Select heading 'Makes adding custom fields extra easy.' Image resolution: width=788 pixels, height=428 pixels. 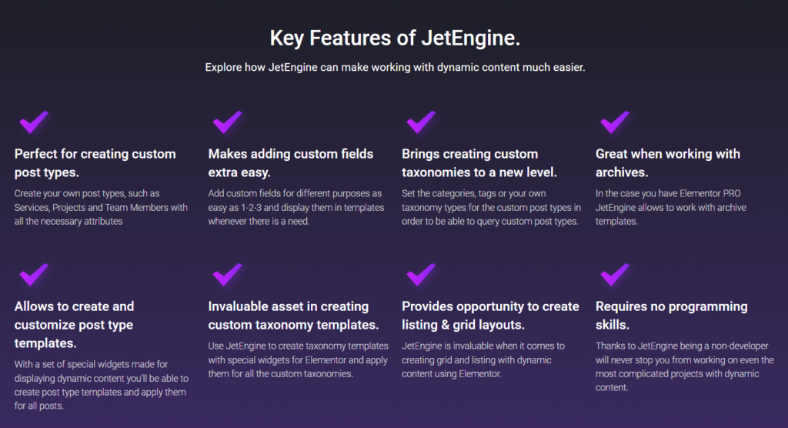290,163
